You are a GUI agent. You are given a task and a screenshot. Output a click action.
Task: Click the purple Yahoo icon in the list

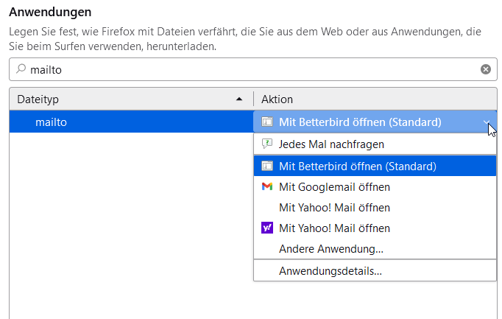pyautogui.click(x=267, y=228)
